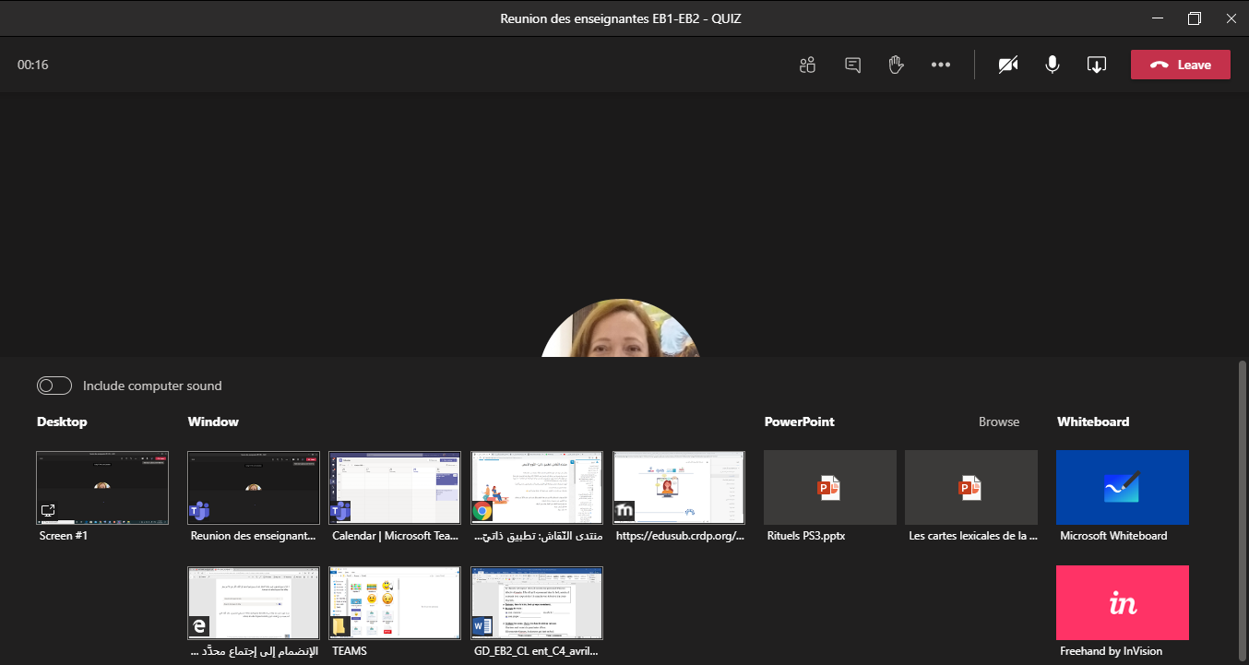Turn the camera on

[x=1008, y=65]
